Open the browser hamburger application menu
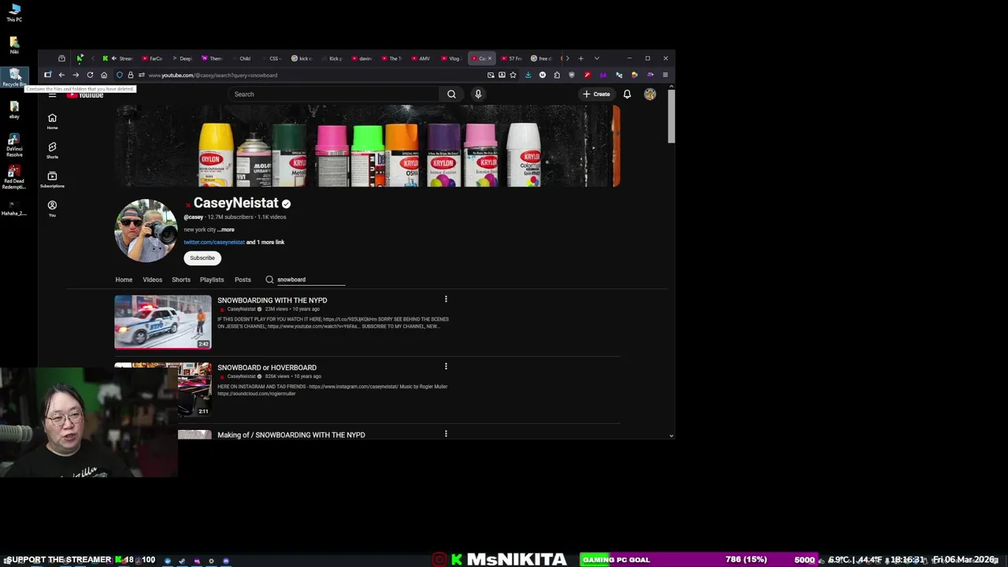 tap(665, 75)
